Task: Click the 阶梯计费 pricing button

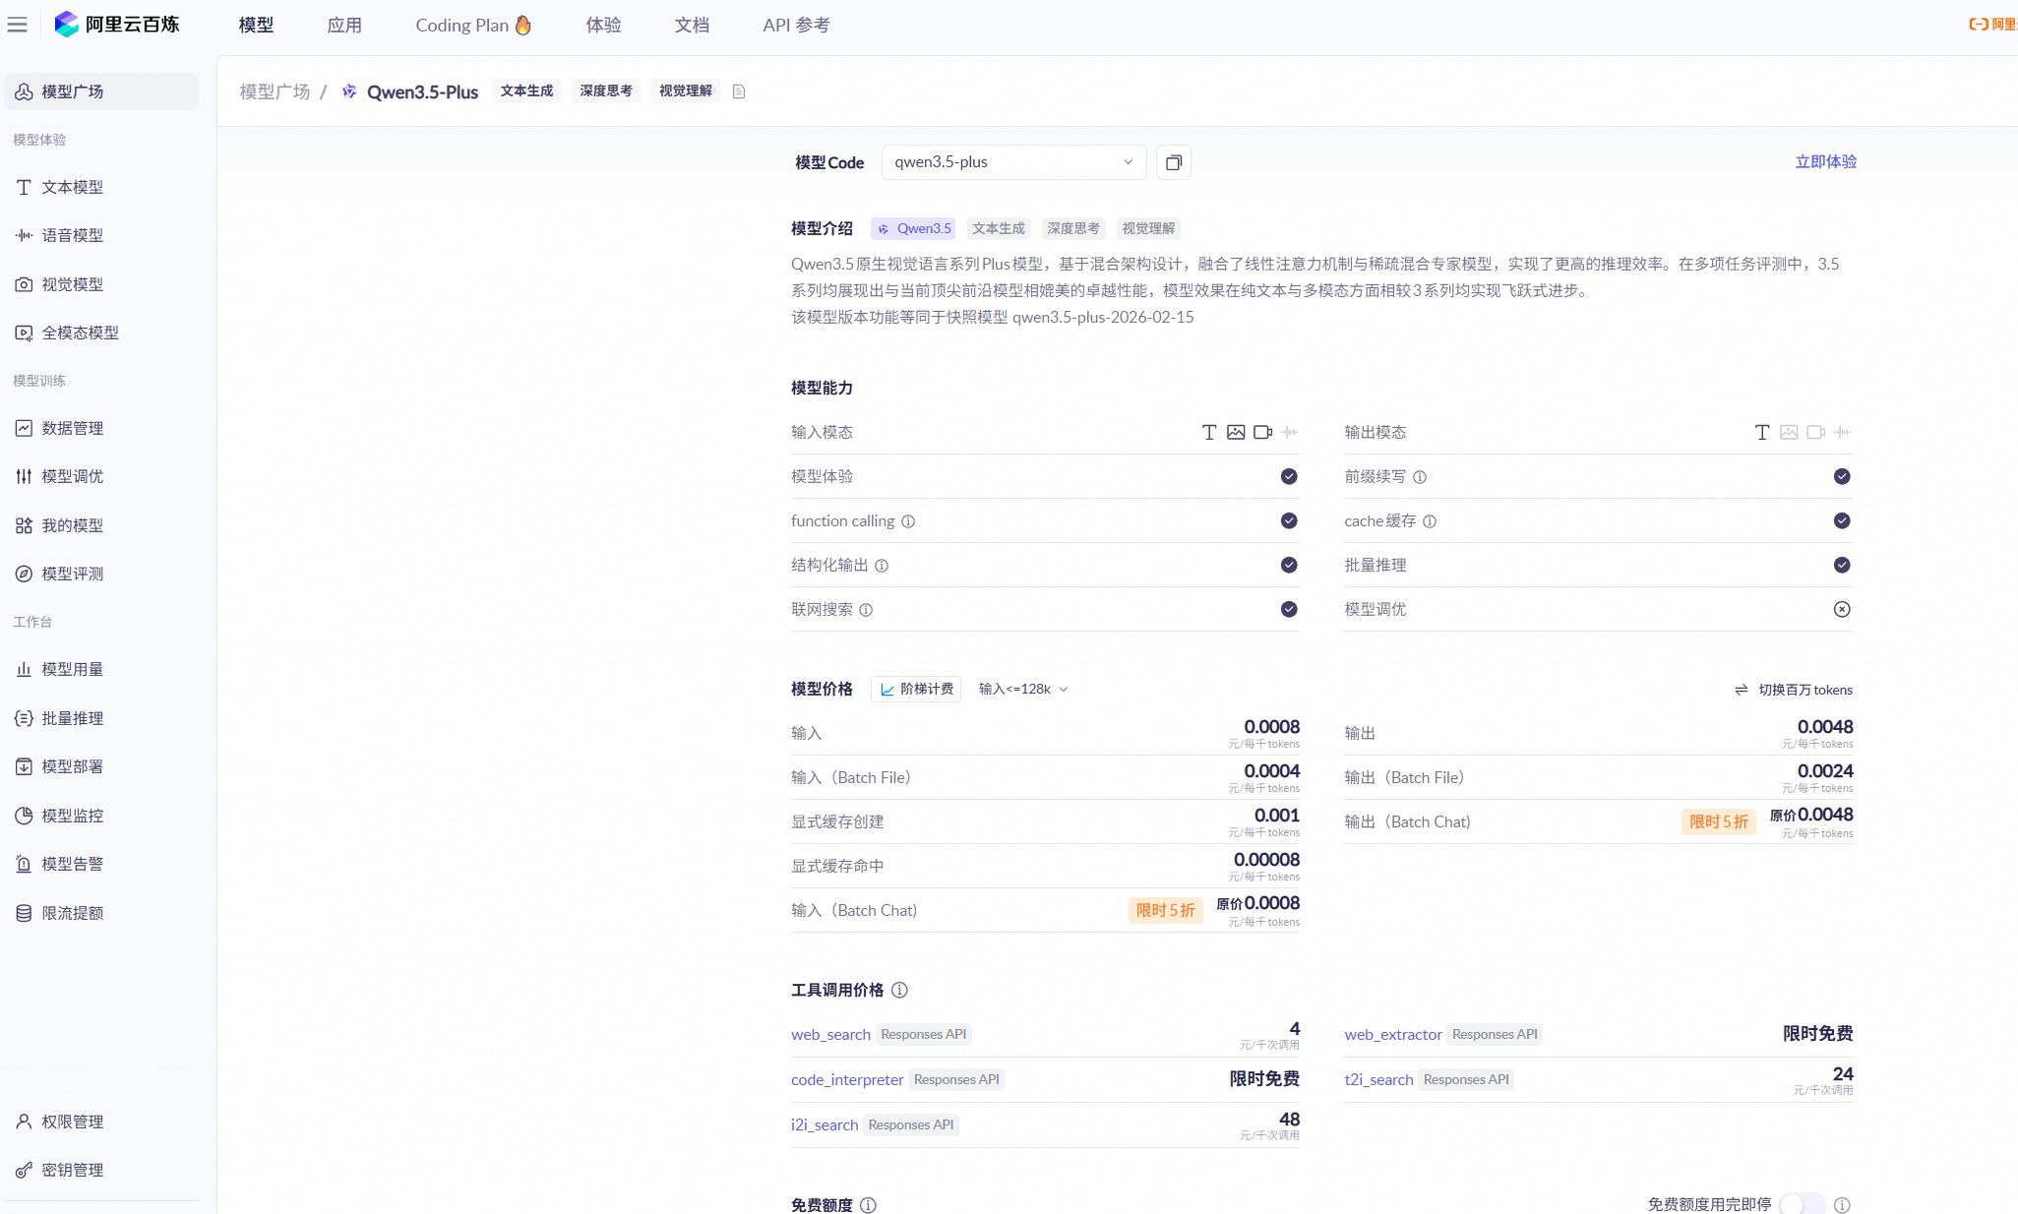Action: pos(916,689)
